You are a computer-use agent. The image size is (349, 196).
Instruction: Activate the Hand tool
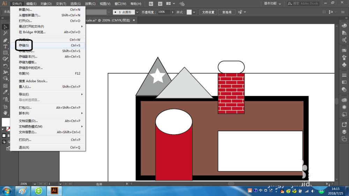coord(5,113)
